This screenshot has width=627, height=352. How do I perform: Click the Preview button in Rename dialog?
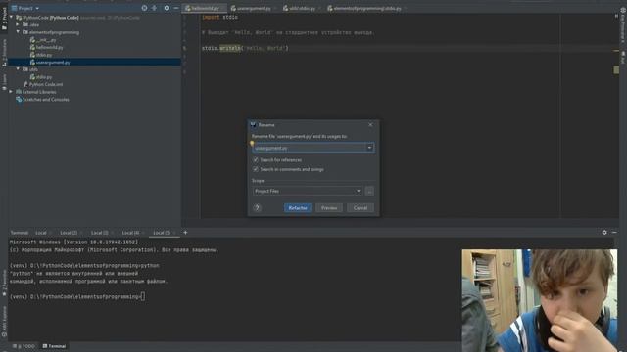tap(329, 208)
